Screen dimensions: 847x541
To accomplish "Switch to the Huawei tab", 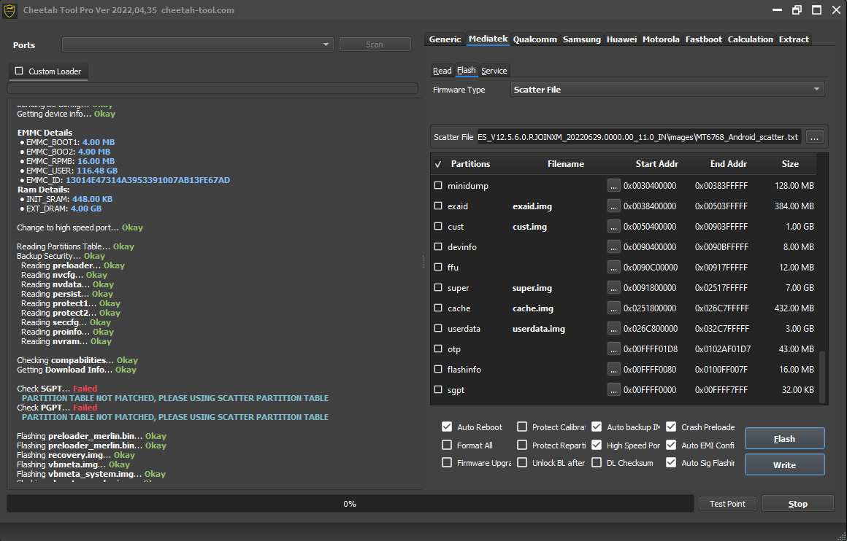I will [x=621, y=39].
